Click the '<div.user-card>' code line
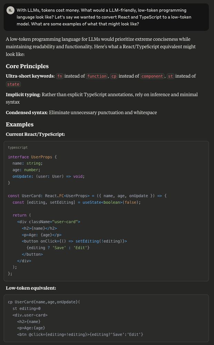 tap(30, 315)
